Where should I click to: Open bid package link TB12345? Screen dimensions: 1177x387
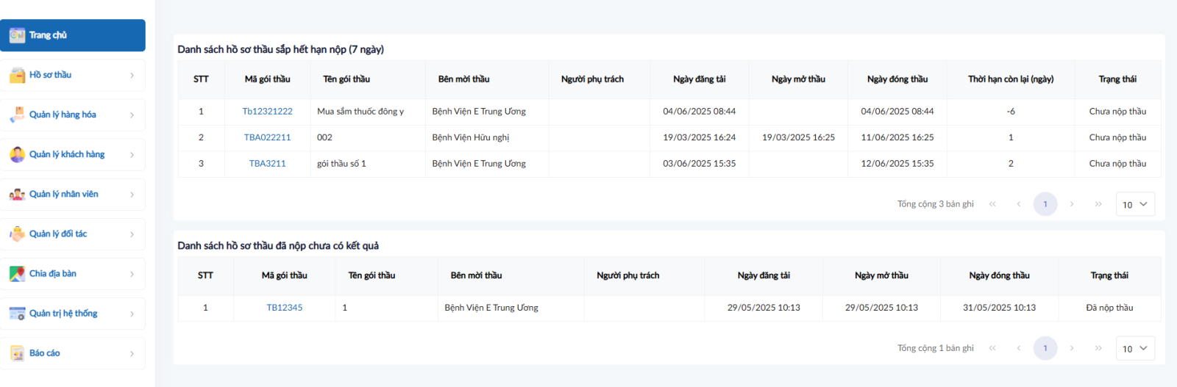[x=284, y=308]
